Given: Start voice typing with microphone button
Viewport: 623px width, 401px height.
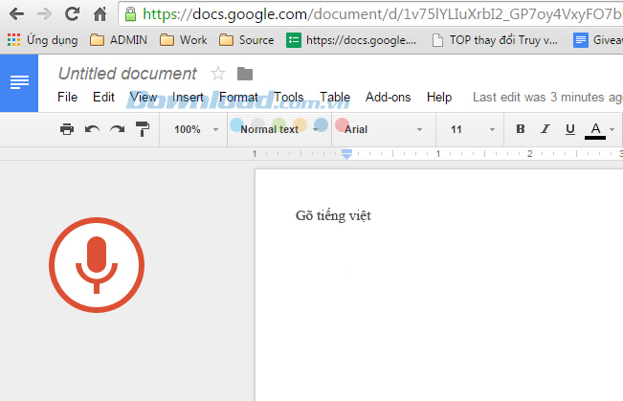Looking at the screenshot, I should point(97,265).
